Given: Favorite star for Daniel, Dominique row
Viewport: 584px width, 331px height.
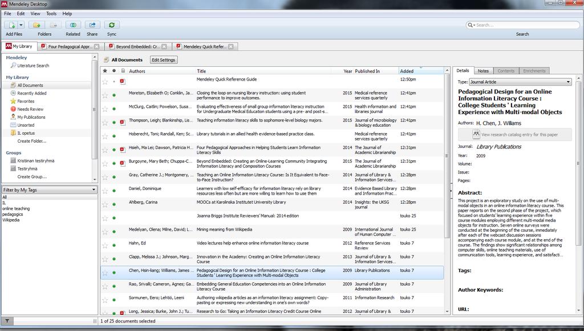Looking at the screenshot, I should point(105,191).
